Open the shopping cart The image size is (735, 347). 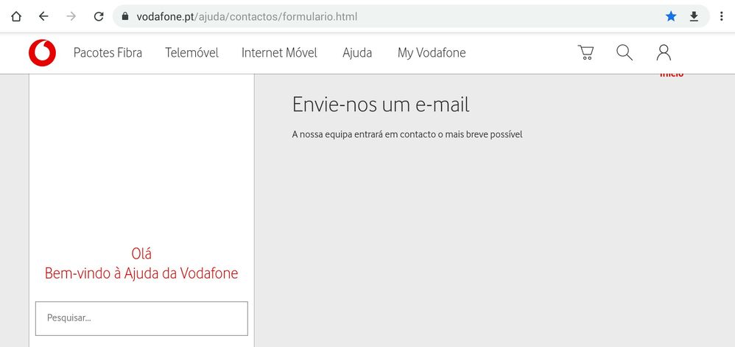[585, 52]
